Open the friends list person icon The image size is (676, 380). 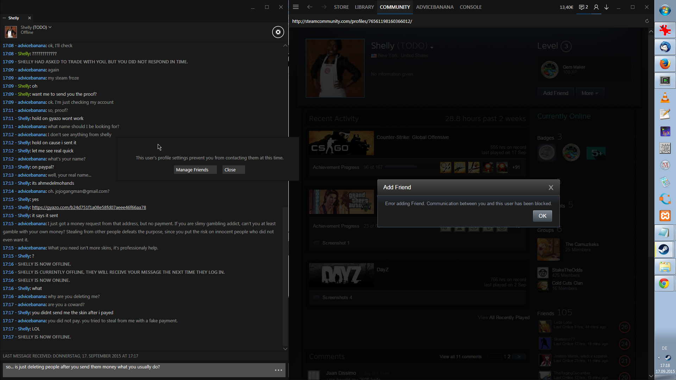click(x=596, y=7)
